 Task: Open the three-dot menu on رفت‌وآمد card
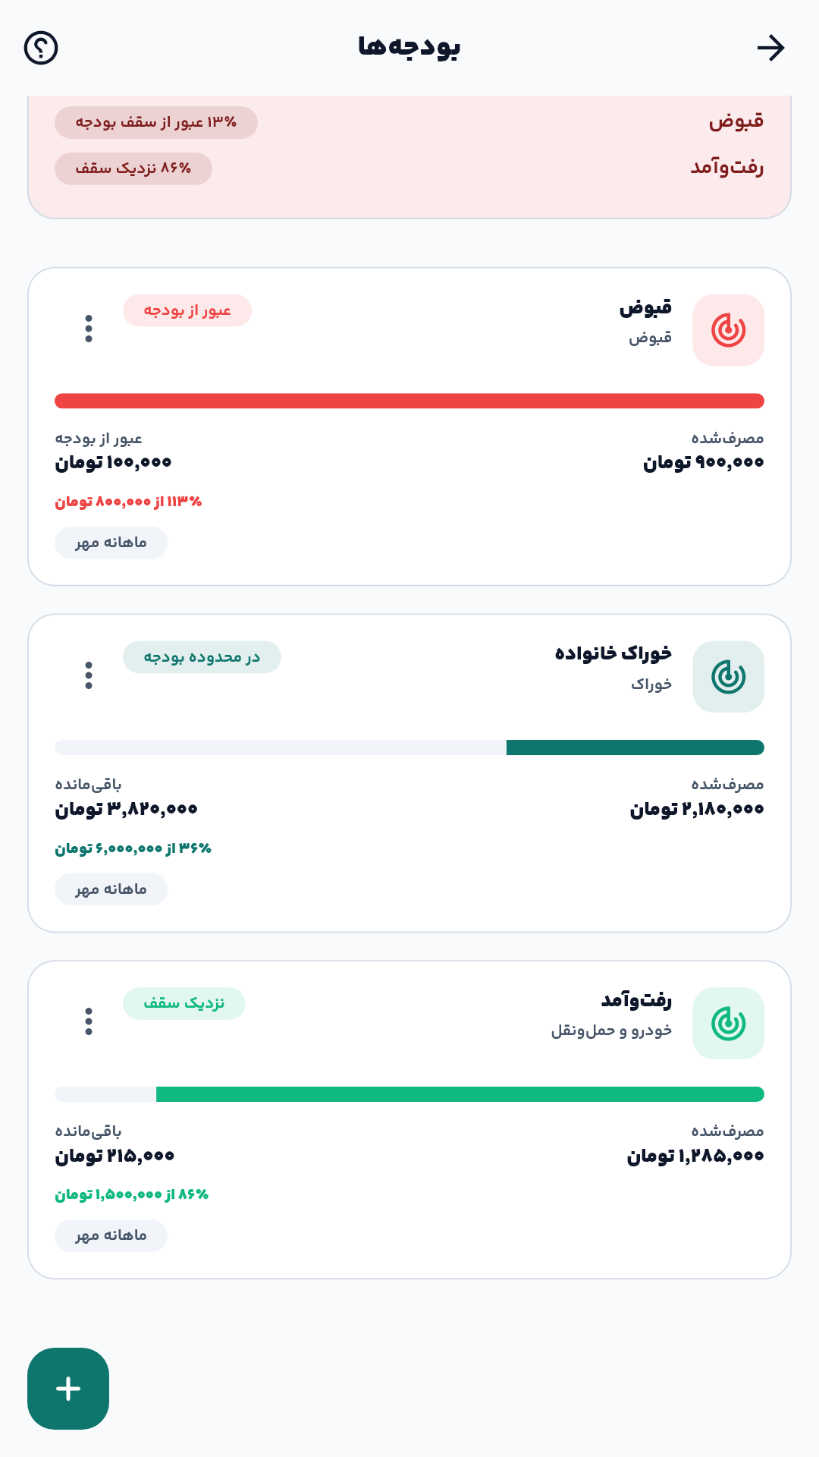tap(89, 1021)
